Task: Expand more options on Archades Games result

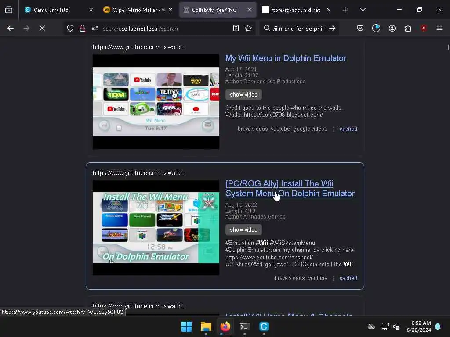Action: pyautogui.click(x=334, y=278)
